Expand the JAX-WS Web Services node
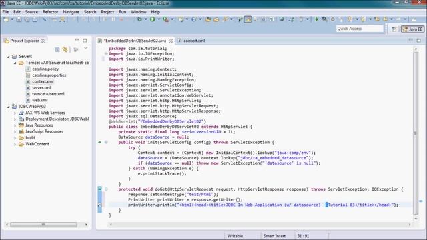The width and height of the screenshot is (427, 240). [15, 113]
